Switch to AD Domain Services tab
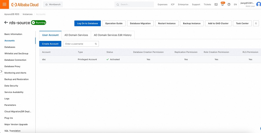 point(76,35)
